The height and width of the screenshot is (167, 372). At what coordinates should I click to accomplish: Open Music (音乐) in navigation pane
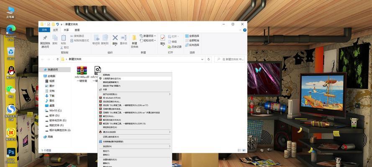click(50, 101)
